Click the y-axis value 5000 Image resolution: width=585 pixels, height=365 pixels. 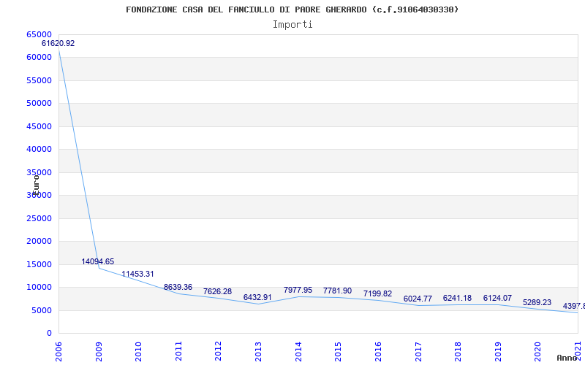(x=42, y=310)
